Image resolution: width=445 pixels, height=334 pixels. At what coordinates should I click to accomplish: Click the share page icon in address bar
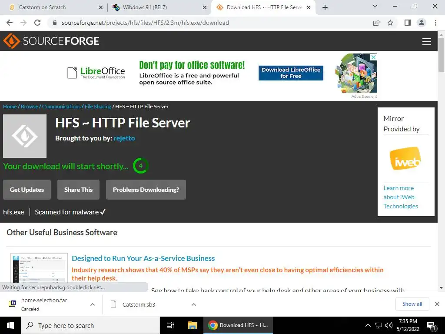[376, 23]
